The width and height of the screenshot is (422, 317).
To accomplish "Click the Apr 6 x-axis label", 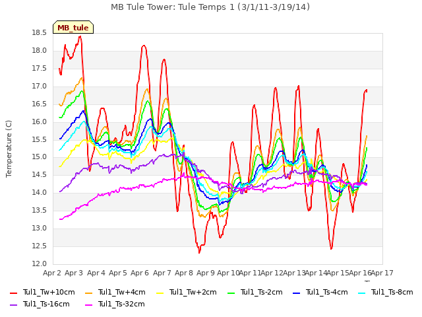I will point(140,273).
